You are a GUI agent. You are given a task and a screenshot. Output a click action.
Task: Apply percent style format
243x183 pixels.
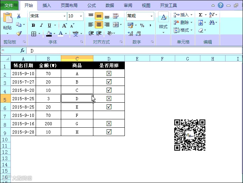coord(142,25)
